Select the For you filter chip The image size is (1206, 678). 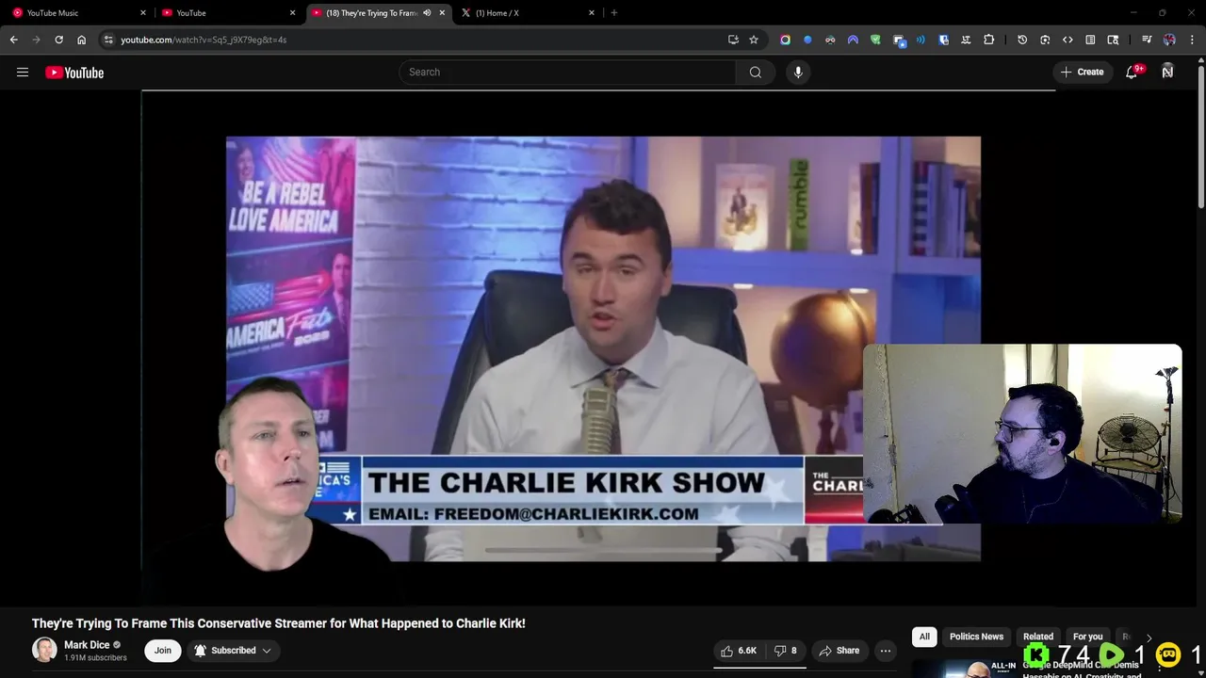tap(1087, 638)
